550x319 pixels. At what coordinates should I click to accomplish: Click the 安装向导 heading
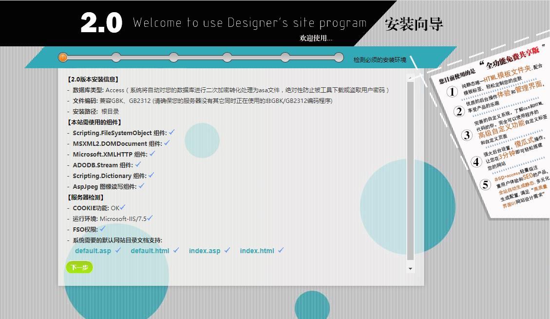click(414, 24)
